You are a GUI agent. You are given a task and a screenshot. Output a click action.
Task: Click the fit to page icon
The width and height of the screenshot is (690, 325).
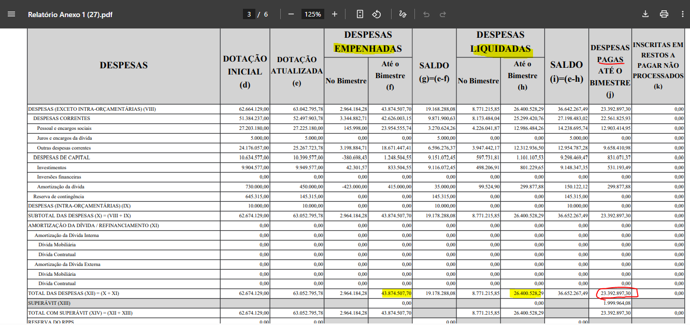click(360, 14)
